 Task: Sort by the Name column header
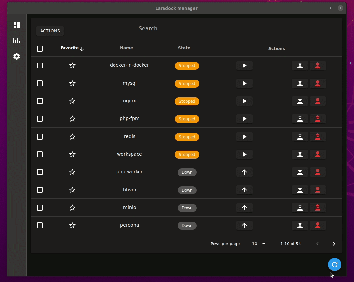pyautogui.click(x=126, y=48)
